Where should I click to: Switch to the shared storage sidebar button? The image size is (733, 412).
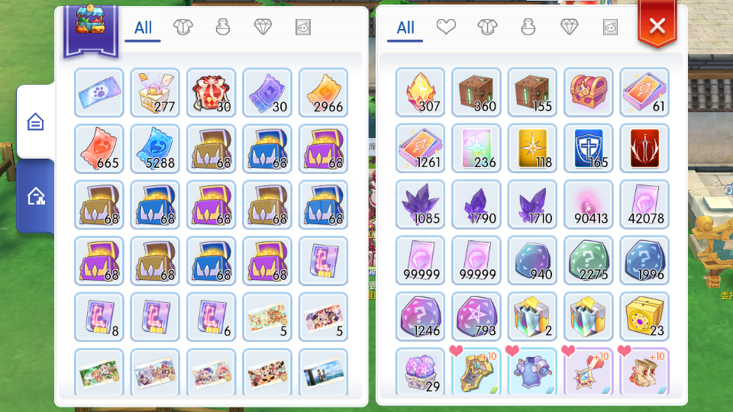tap(36, 196)
